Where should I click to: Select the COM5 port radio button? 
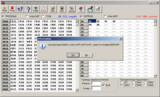(x=145, y=85)
